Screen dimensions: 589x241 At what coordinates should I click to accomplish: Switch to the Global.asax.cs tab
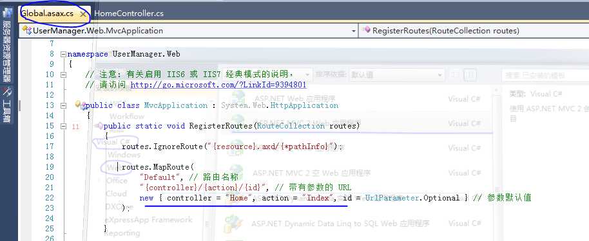[47, 13]
